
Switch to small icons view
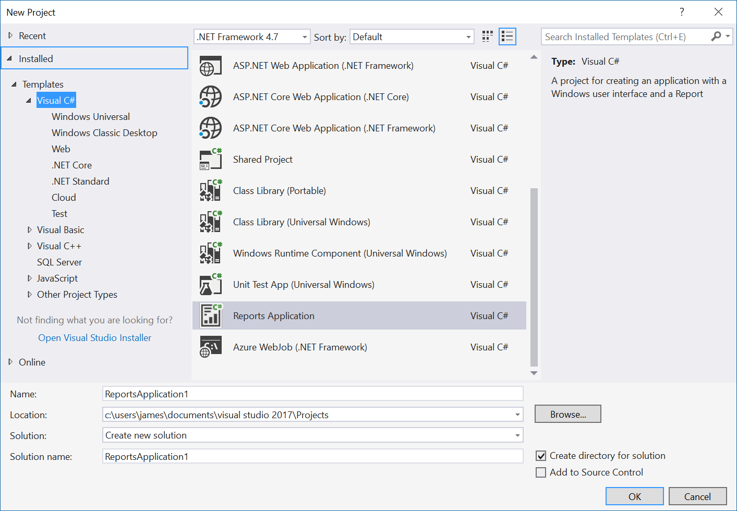[488, 36]
